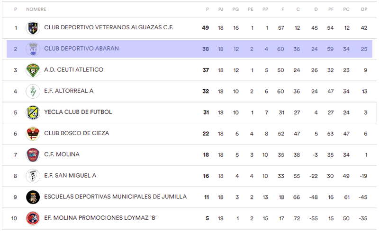Click the PJ column header
This screenshot has width=379, height=231.
coord(221,9)
